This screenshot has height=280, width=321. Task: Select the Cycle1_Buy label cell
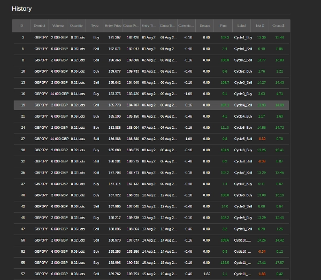[x=243, y=37]
